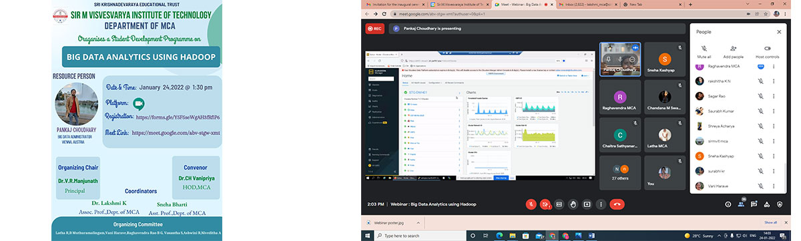
Task: Reload the Meet page
Action: pyautogui.click(x=384, y=13)
